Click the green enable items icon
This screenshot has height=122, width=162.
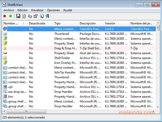pos(10,16)
